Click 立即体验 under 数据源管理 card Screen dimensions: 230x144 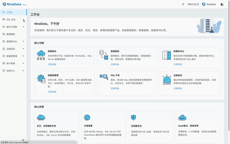coord(52,92)
